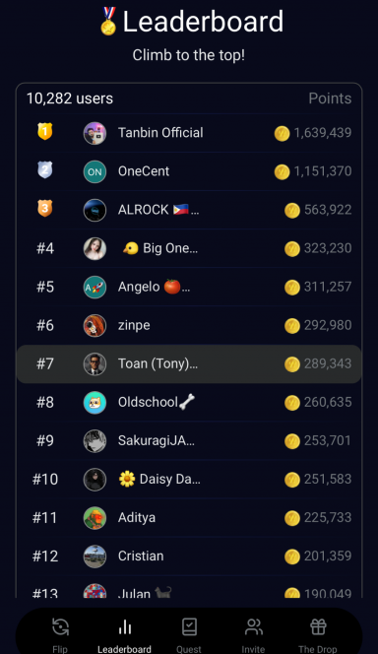Screen dimensions: 378x654
Task: Open the Flip tab icon
Action: click(60, 626)
